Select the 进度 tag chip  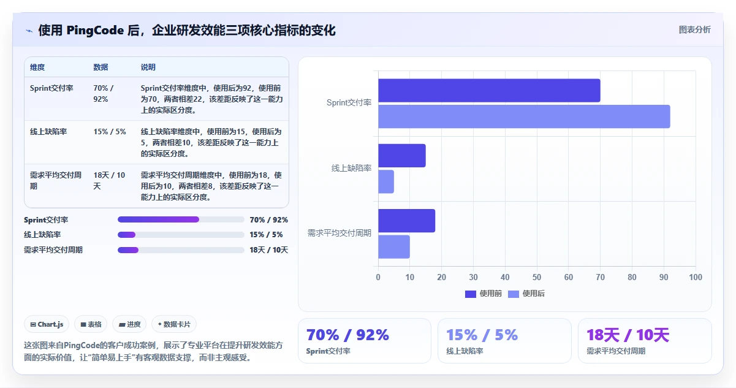pyautogui.click(x=129, y=324)
